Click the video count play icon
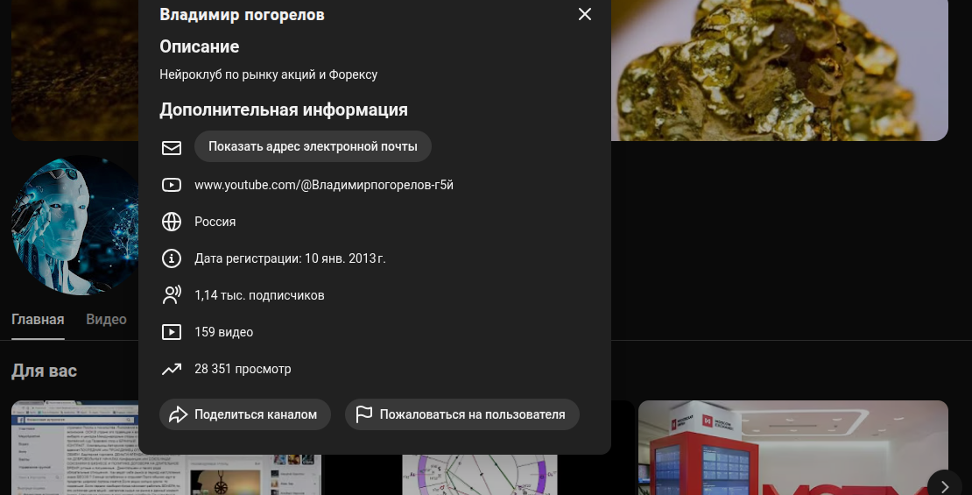This screenshot has height=495, width=972. tap(172, 332)
